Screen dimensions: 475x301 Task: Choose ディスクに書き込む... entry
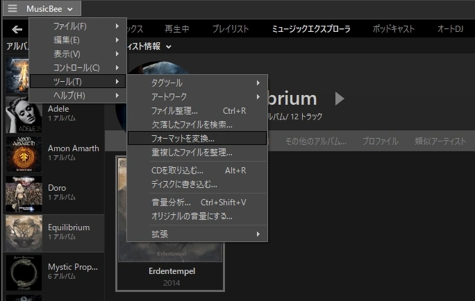click(197, 184)
